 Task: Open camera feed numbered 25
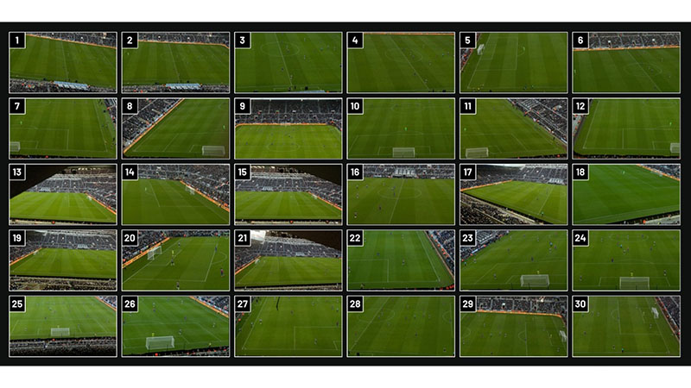pyautogui.click(x=63, y=326)
